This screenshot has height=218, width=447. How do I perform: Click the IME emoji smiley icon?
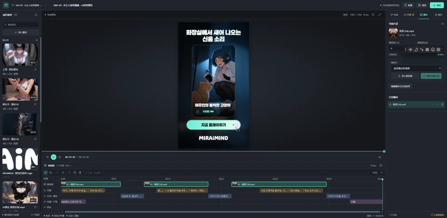433,49
